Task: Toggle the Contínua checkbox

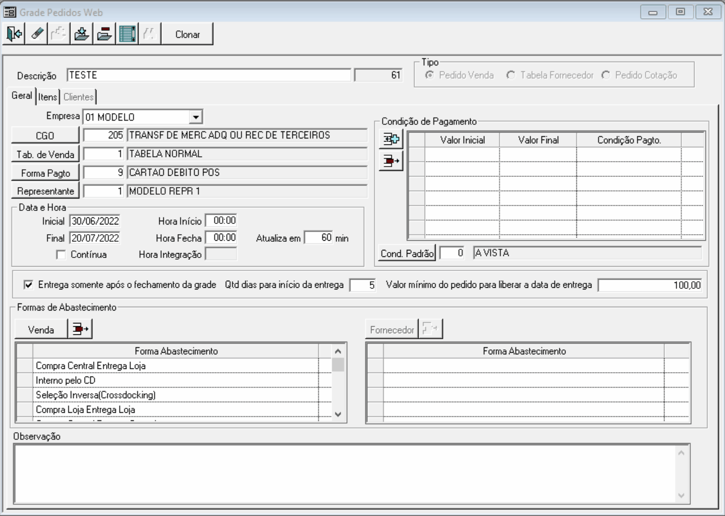Action: point(61,255)
